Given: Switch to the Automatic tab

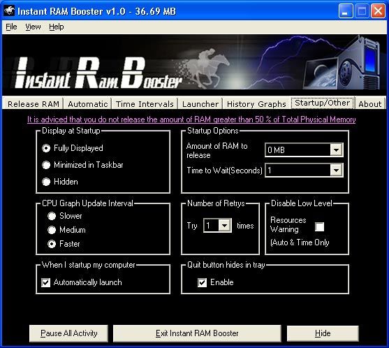Looking at the screenshot, I should (87, 103).
